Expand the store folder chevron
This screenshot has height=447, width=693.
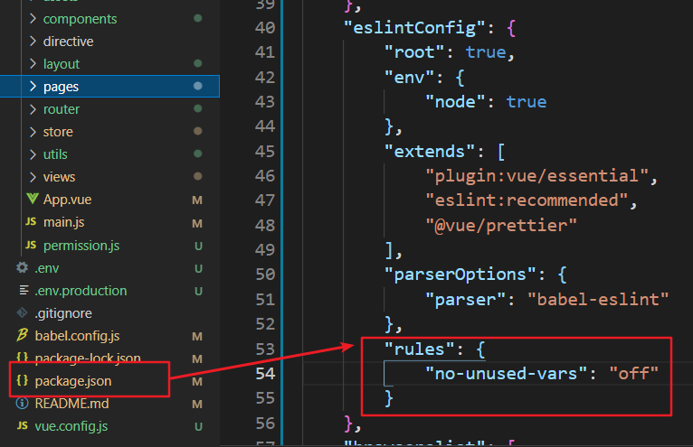33,132
